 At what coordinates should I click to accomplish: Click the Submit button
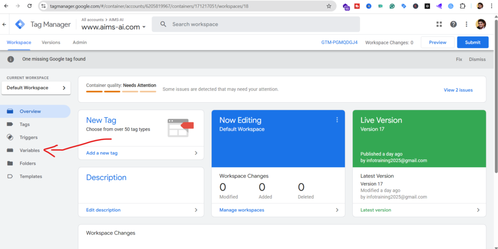pyautogui.click(x=473, y=42)
